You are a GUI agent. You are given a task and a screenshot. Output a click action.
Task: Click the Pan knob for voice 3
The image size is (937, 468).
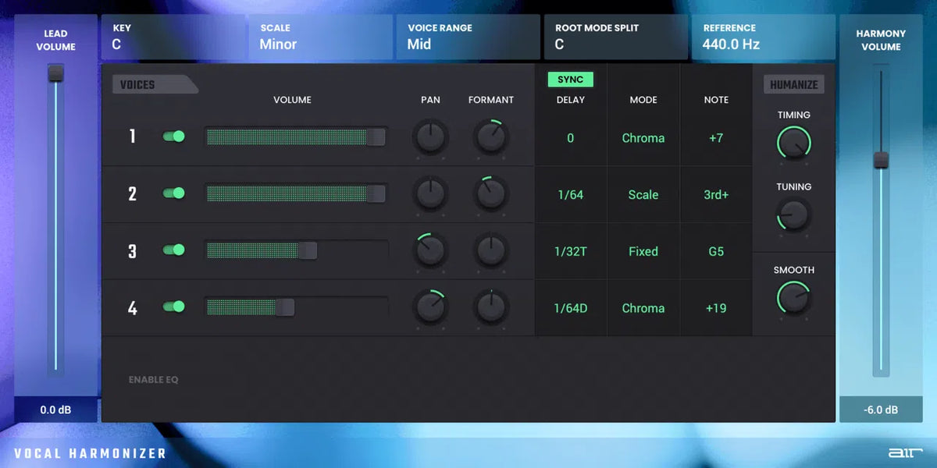pos(430,251)
